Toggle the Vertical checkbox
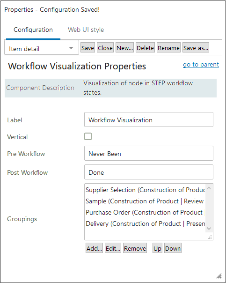This screenshot has height=283, width=226. [88, 136]
